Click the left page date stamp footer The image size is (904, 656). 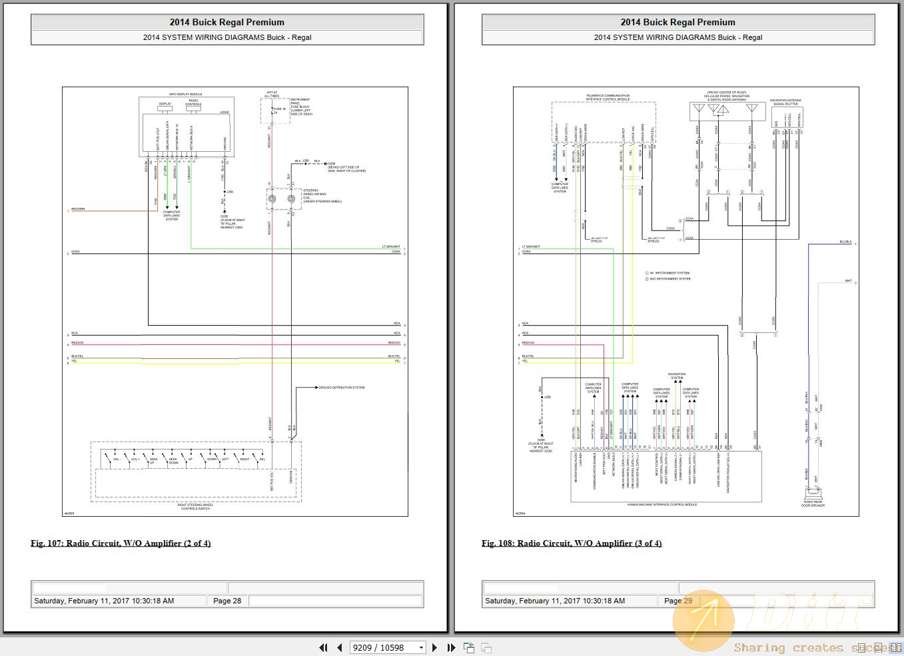pos(104,601)
